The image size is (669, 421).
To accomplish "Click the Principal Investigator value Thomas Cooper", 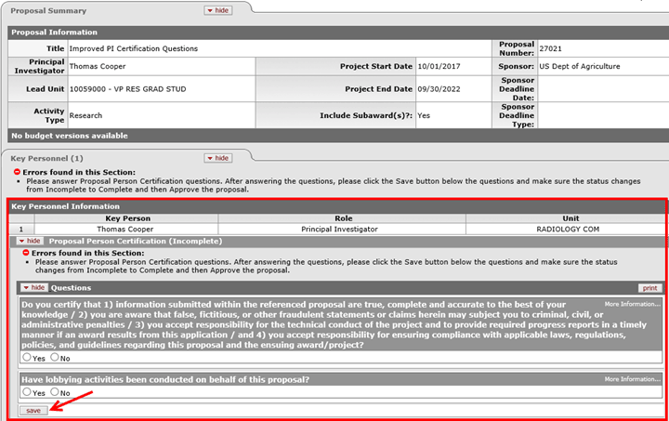I will (x=98, y=66).
